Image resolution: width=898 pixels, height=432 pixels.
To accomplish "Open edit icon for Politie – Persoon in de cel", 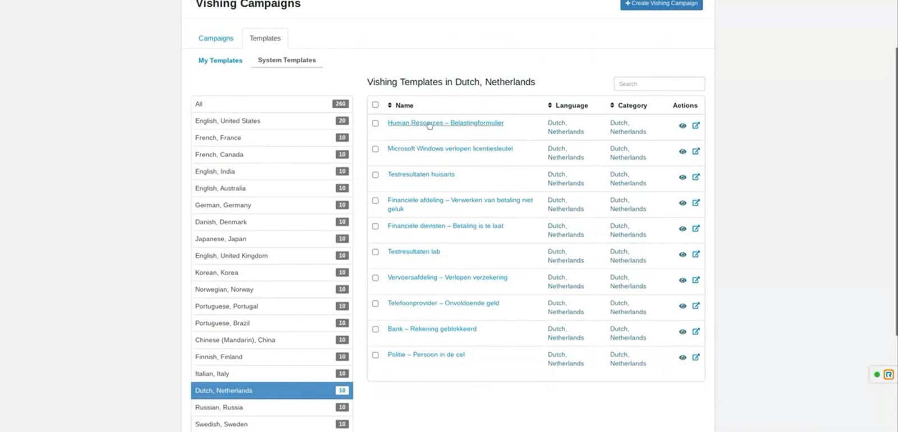I will coord(696,357).
